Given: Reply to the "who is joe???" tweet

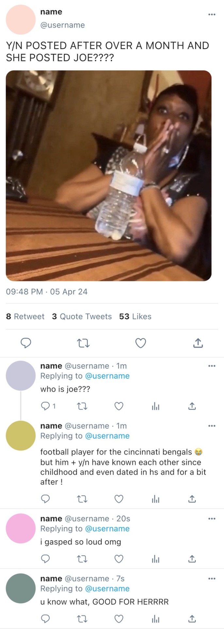Looking at the screenshot, I should (x=45, y=406).
